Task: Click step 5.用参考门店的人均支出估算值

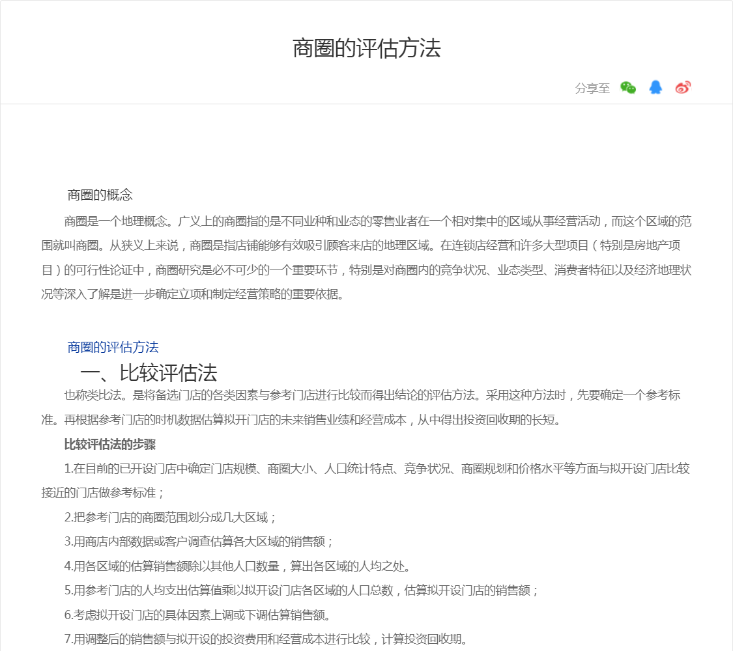Action: [300, 590]
